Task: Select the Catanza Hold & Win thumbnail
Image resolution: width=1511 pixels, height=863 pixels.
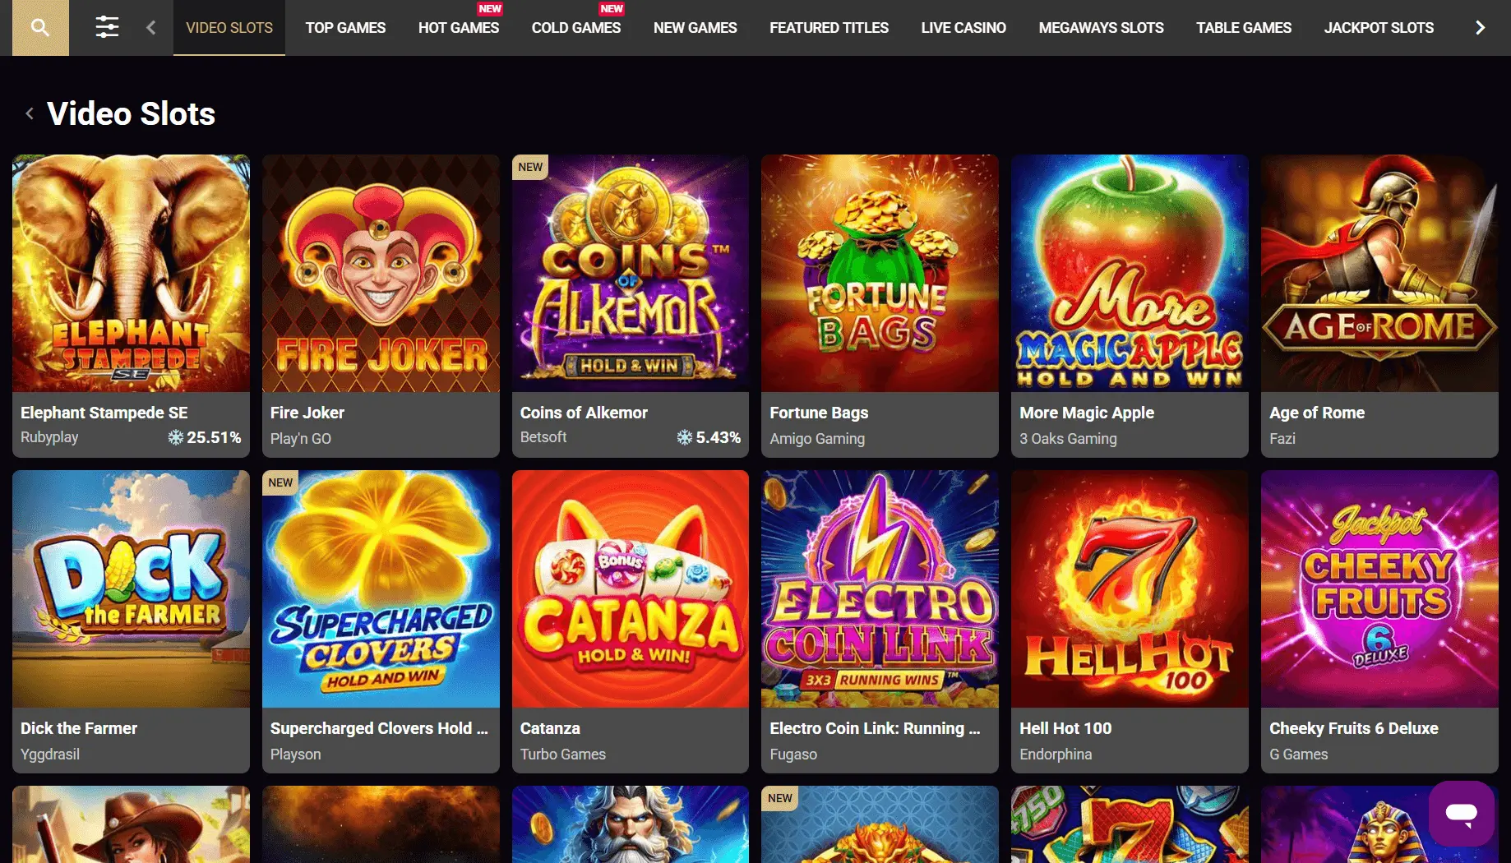Action: (631, 588)
